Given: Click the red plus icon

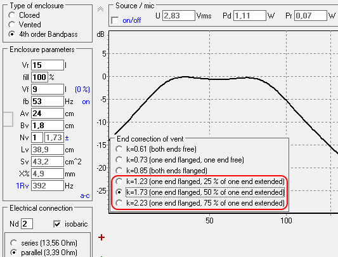Looking at the screenshot, I should (101, 237).
